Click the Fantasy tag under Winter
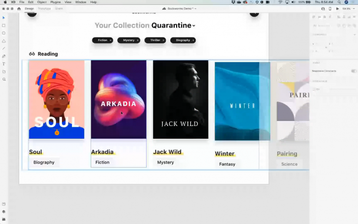 coord(227,164)
